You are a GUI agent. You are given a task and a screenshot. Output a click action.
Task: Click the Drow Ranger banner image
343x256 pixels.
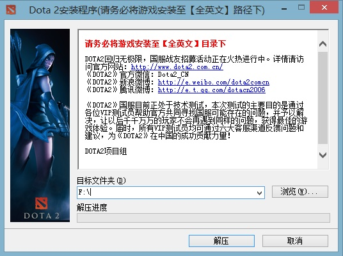tap(40, 125)
